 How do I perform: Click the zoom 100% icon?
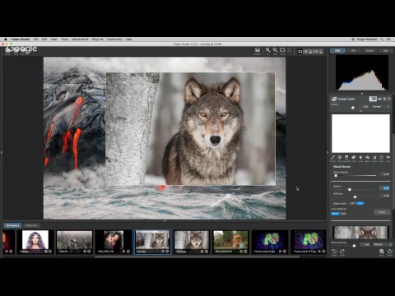282,50
